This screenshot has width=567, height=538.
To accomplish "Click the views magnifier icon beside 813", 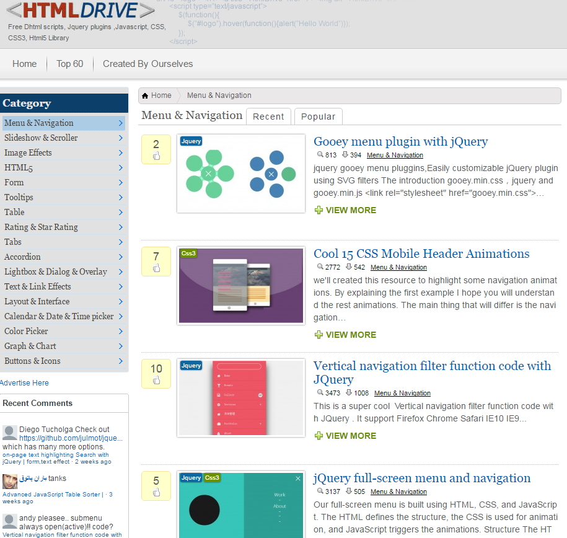I will [320, 154].
